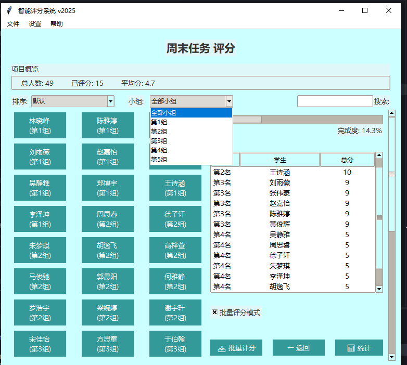407x365 pixels.
Task: Open the 统计 statistics button
Action: coord(359,348)
